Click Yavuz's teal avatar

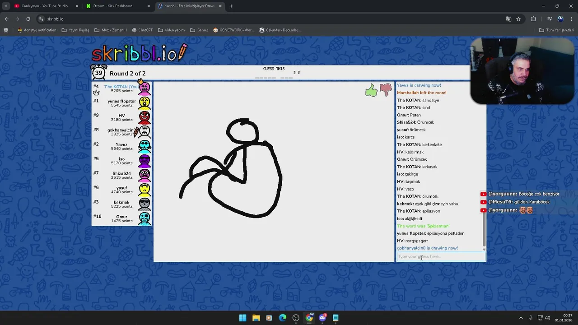[x=144, y=146]
